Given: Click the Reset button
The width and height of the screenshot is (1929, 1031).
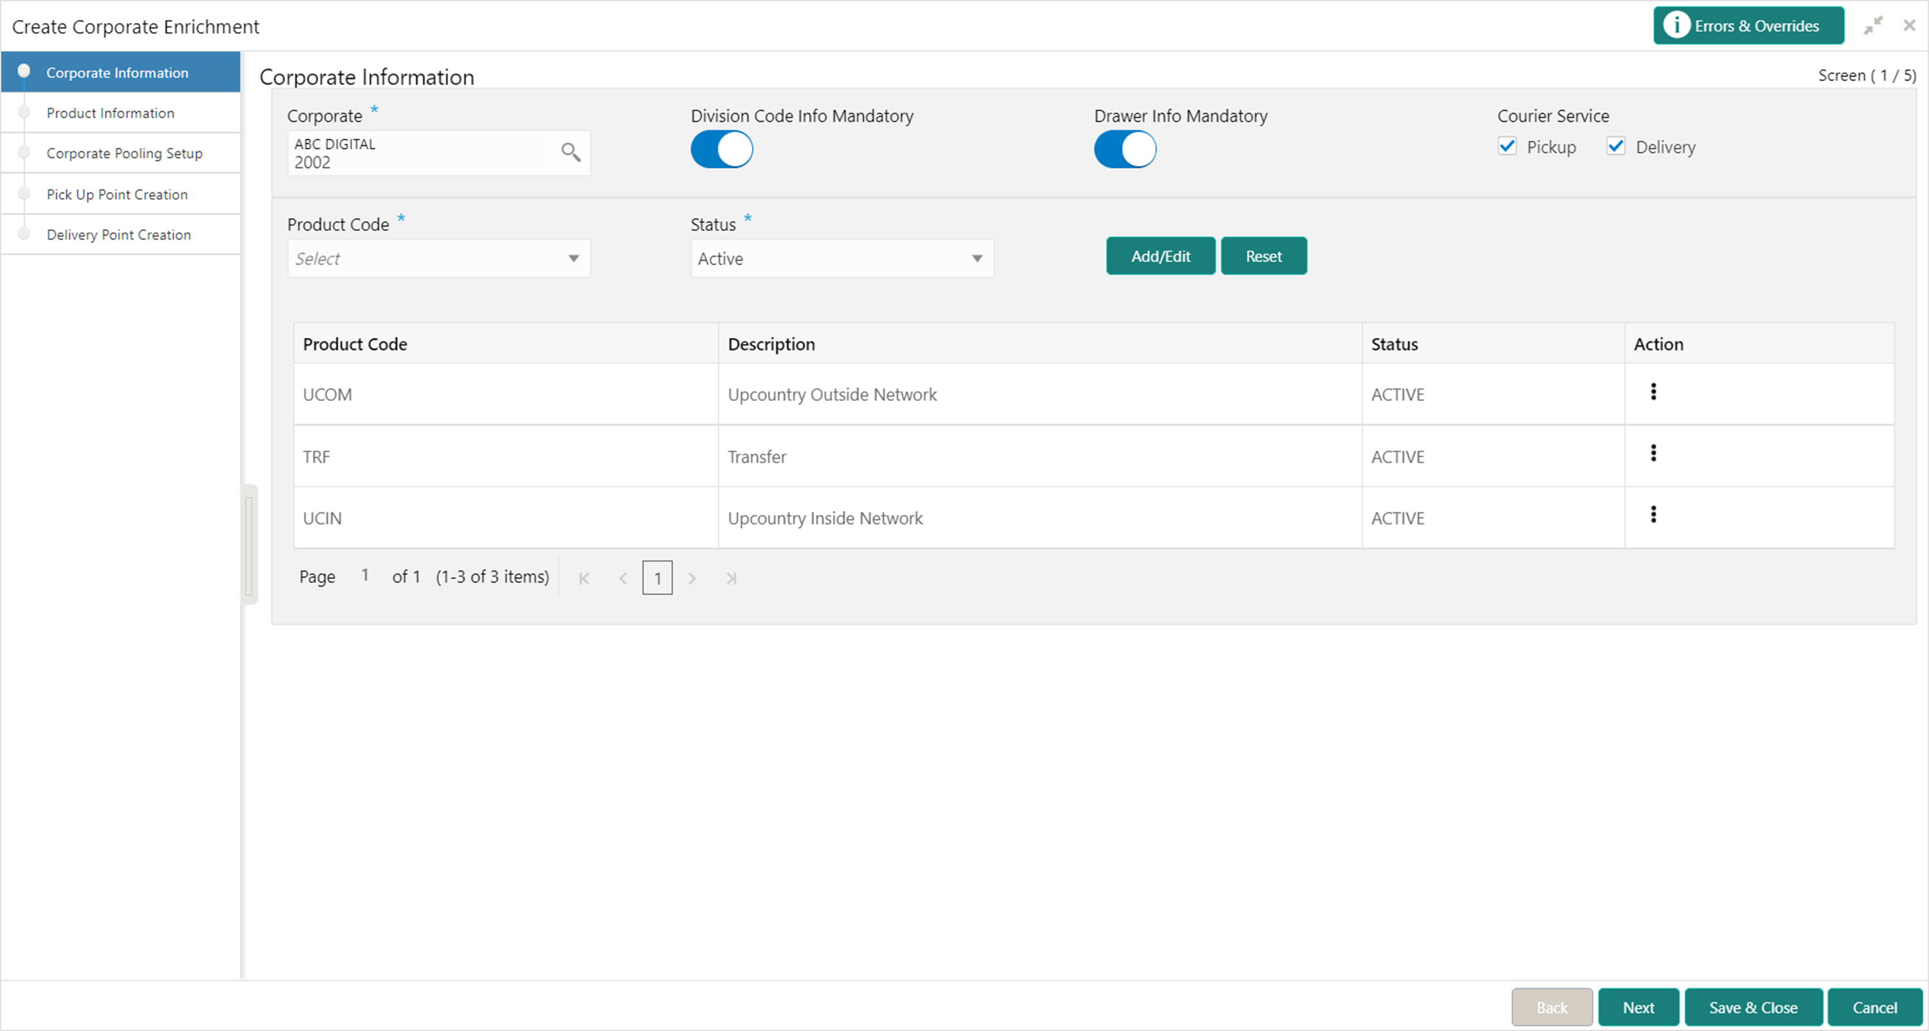Looking at the screenshot, I should coord(1264,256).
